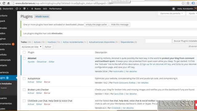
Task: Open Ver detalles for Autoptimize
Action: point(143,83)
